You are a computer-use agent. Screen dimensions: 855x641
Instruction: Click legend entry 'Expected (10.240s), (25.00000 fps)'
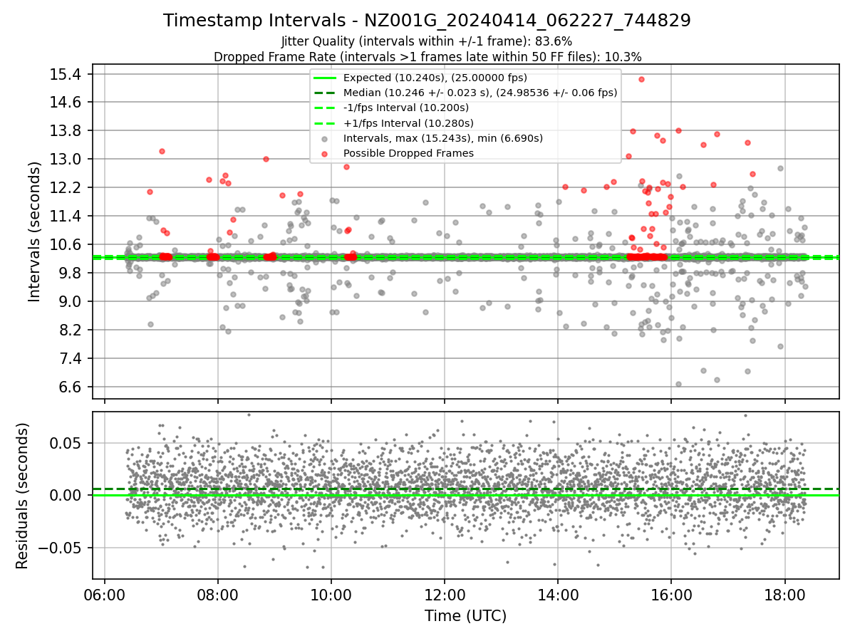(435, 78)
